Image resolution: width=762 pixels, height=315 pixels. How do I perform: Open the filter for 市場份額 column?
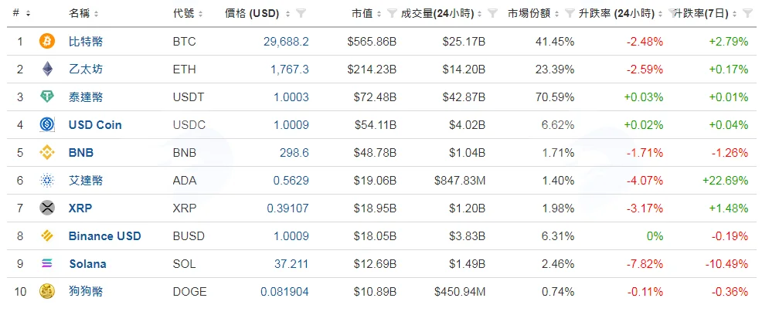(x=570, y=14)
